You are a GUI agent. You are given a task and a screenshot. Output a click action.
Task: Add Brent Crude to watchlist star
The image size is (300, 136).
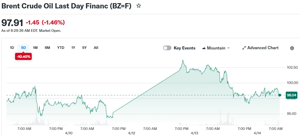pyautogui.click(x=139, y=6)
